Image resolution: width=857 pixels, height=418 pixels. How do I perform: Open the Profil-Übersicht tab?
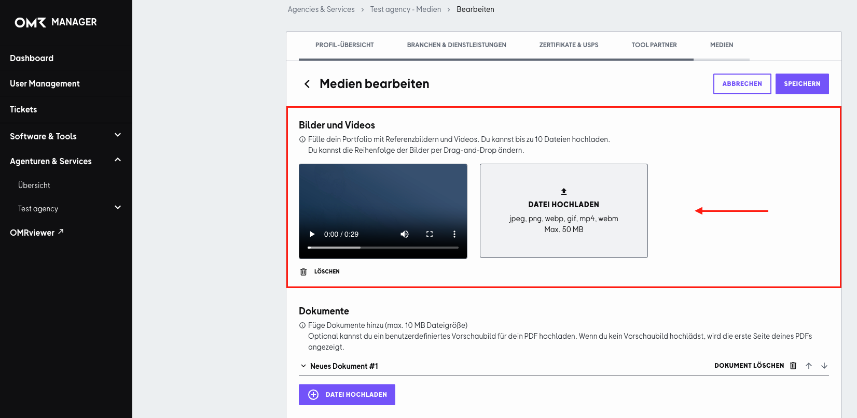click(x=344, y=45)
